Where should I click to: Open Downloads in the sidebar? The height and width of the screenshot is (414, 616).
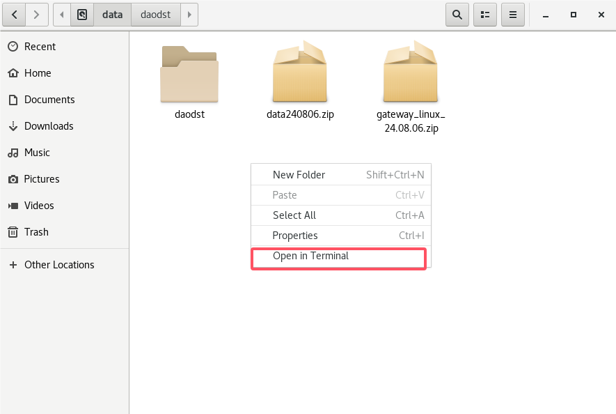click(x=65, y=126)
